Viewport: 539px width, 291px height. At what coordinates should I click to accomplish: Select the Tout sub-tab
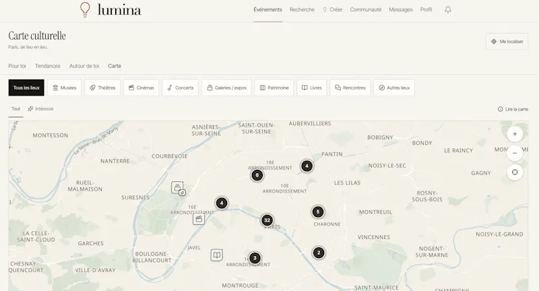point(15,109)
